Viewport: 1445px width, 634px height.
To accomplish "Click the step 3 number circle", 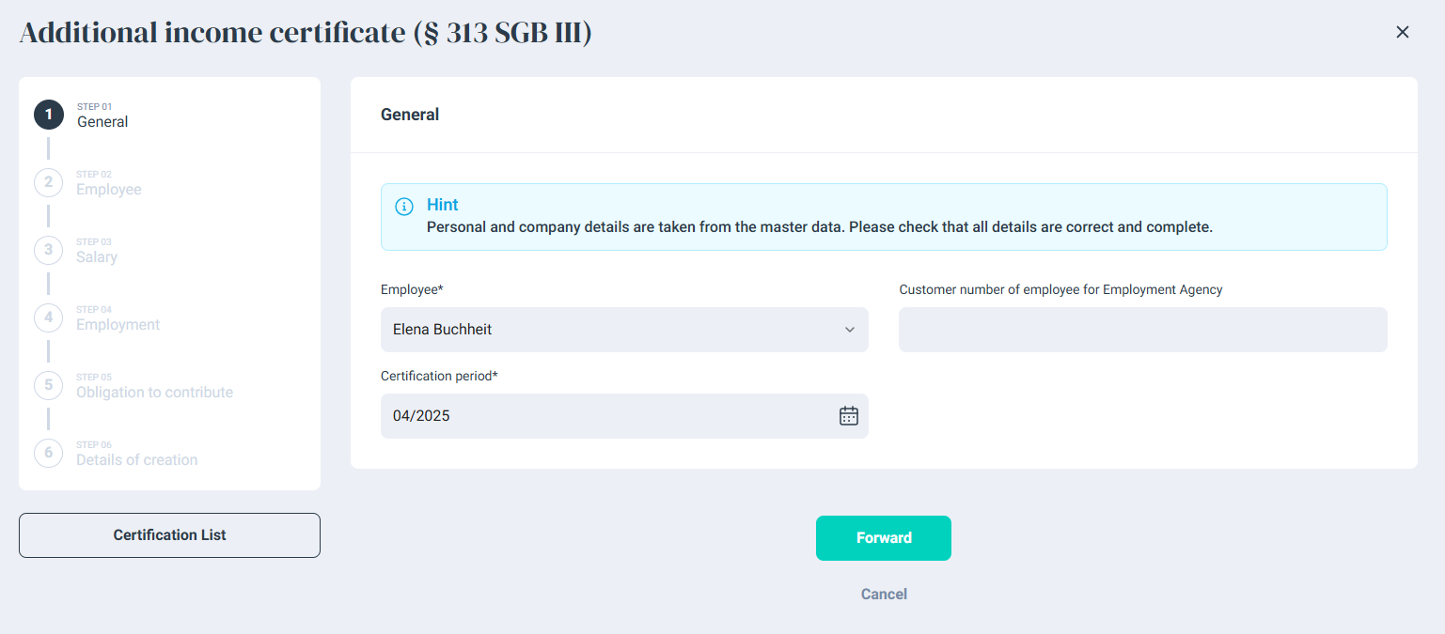I will (49, 250).
